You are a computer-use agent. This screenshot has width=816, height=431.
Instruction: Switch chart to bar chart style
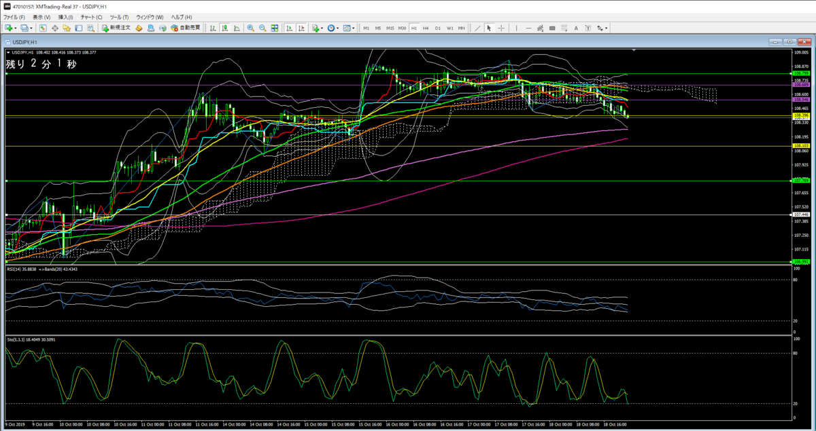(x=213, y=28)
